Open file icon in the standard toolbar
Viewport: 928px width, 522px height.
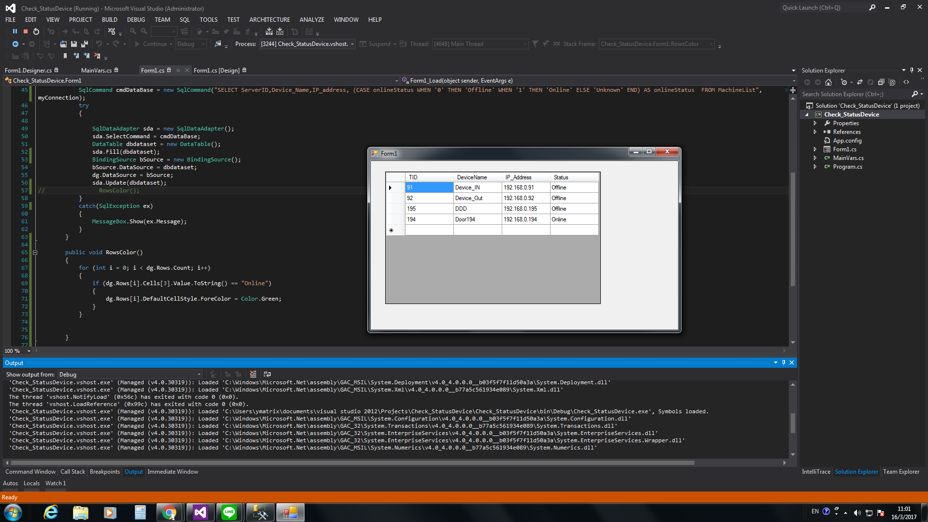[x=63, y=44]
